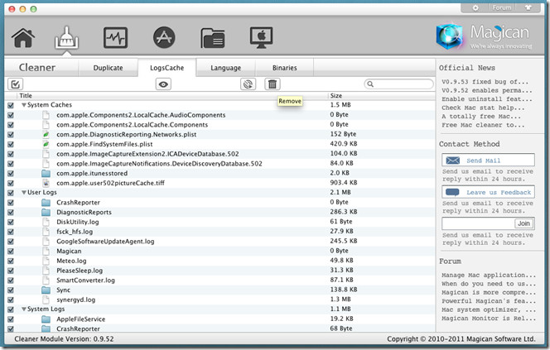Screen dimensions: 550x350
Task: Uncheck the synergyd.log checkbox
Action: (x=11, y=300)
